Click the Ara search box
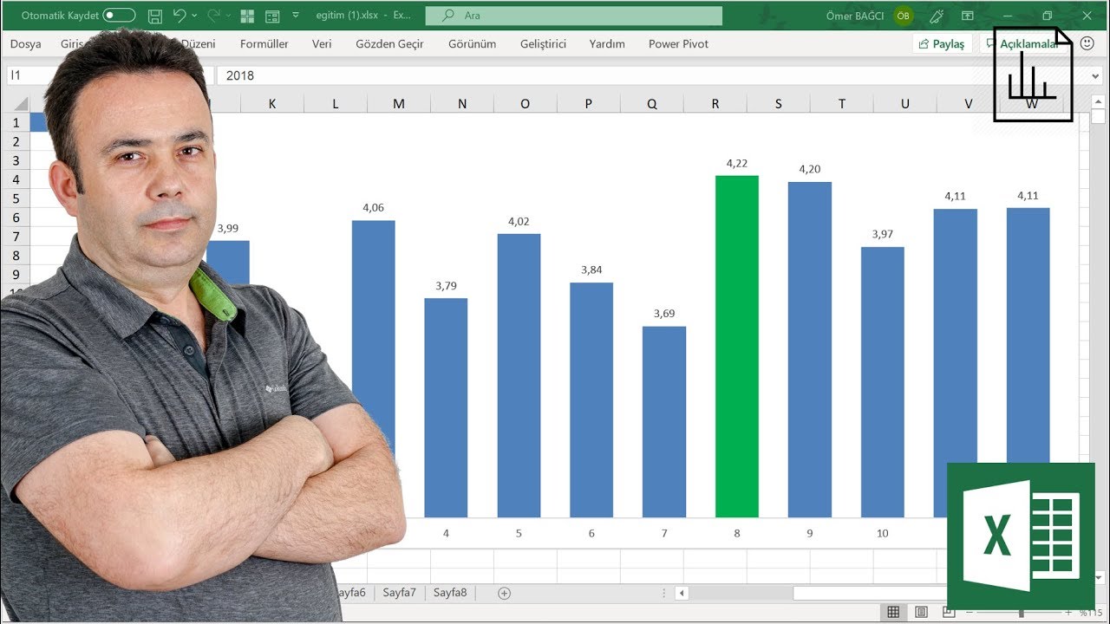The image size is (1110, 624). [574, 16]
